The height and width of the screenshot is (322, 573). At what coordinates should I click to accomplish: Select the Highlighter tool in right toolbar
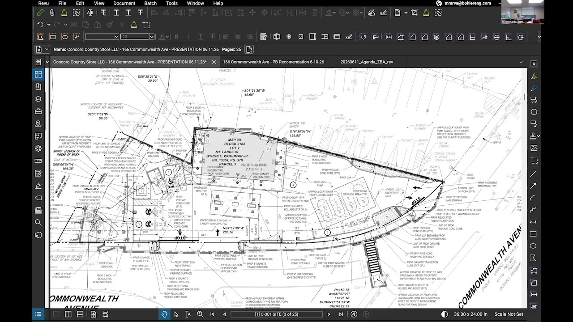pos(534,76)
